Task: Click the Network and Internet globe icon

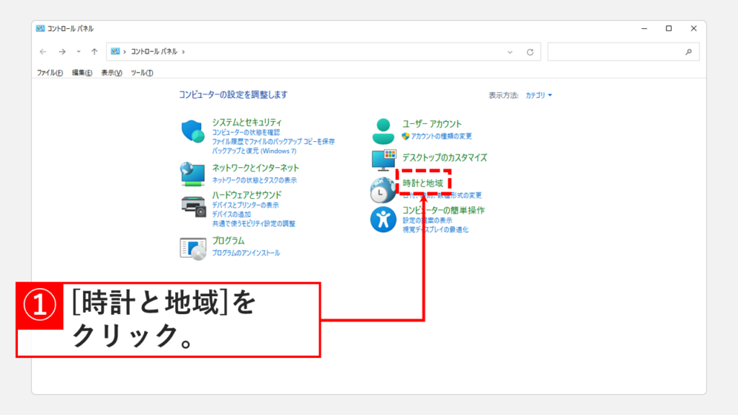Action: point(193,174)
